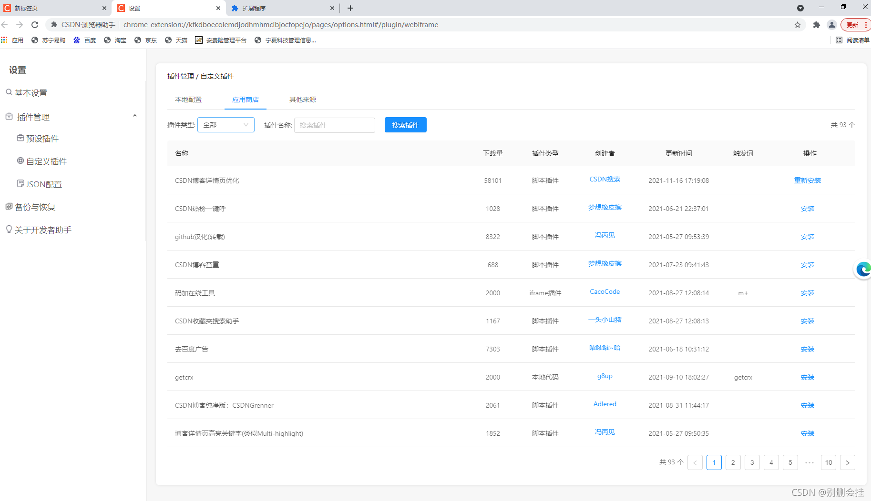Image resolution: width=871 pixels, height=501 pixels.
Task: Open creator link 嘻嘻嘻~哈
Action: [605, 348]
